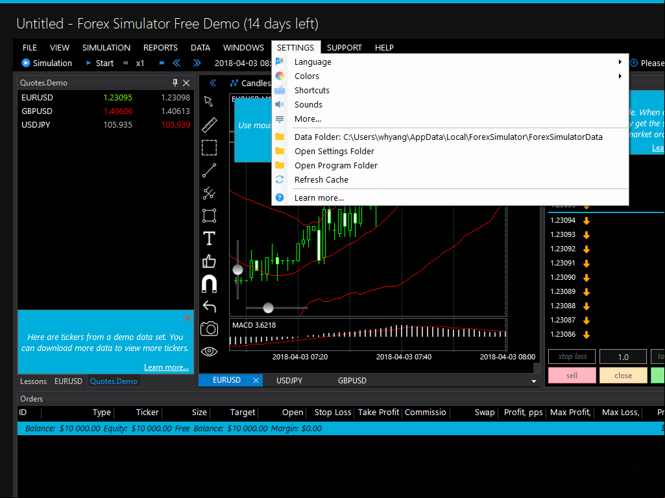Choose the text label tool
Screen dimensions: 665x498
coord(209,238)
